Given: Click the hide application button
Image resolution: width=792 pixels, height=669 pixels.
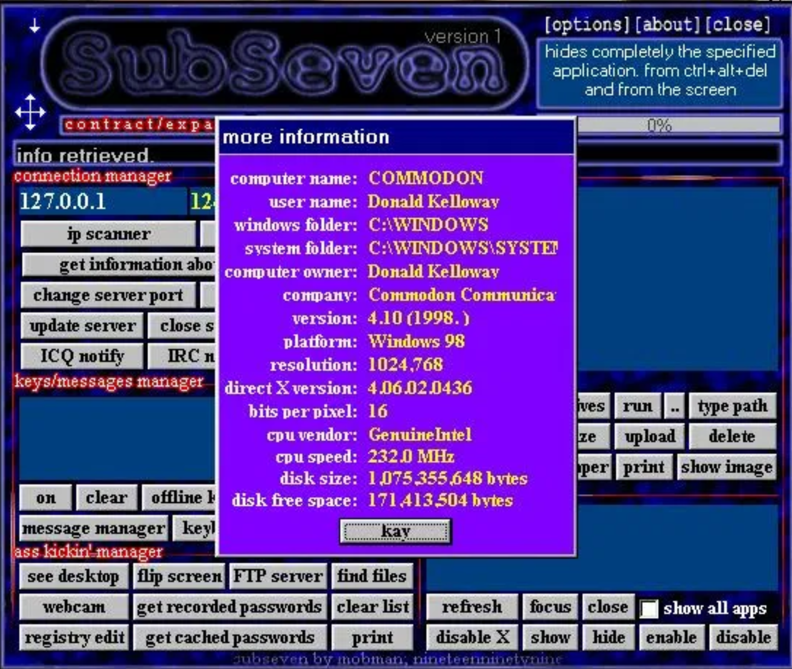Looking at the screenshot, I should (608, 637).
